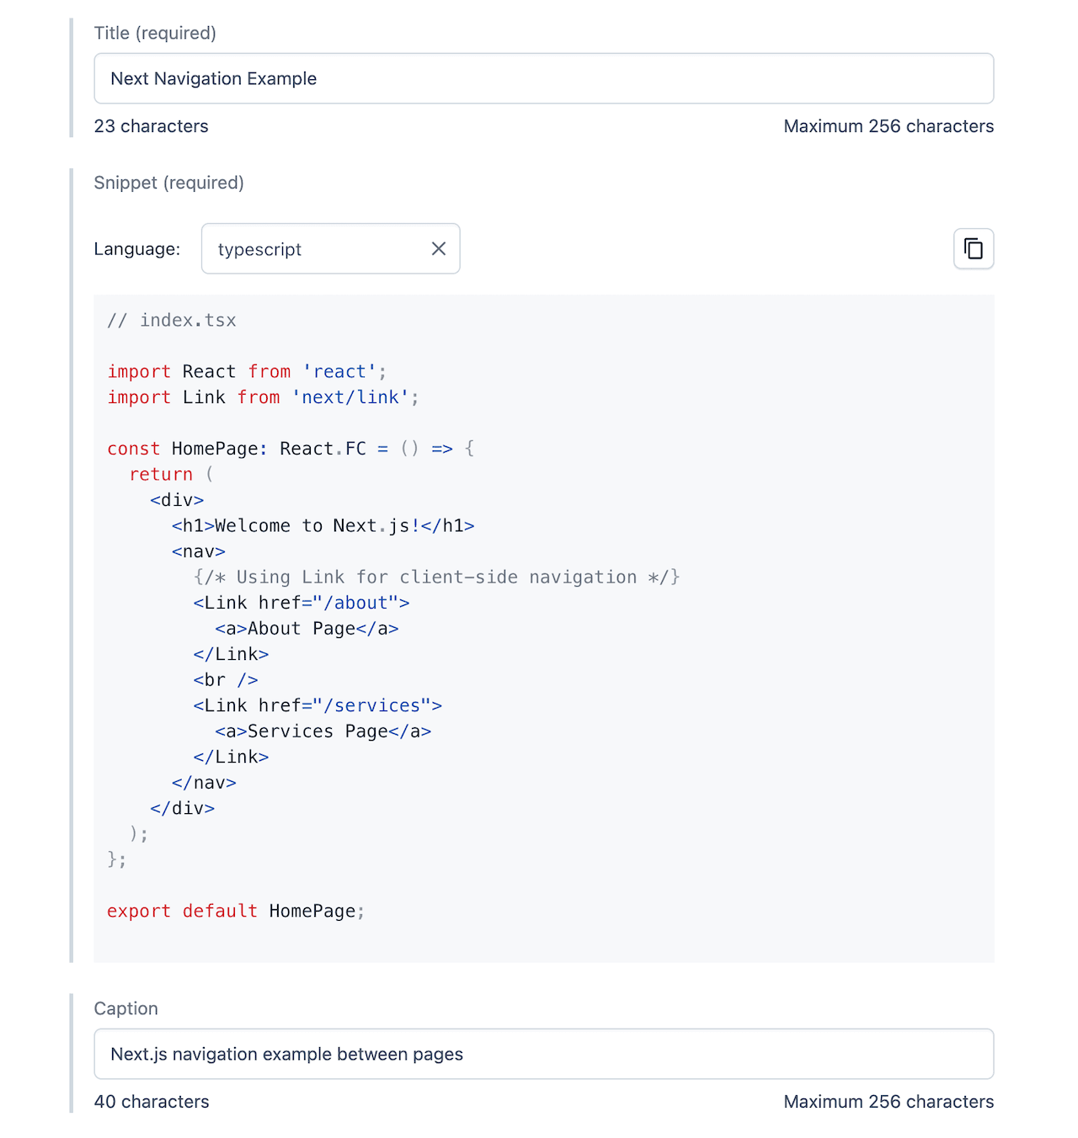Click the client-side navigation comment
This screenshot has width=1078, height=1138.
tap(436, 577)
